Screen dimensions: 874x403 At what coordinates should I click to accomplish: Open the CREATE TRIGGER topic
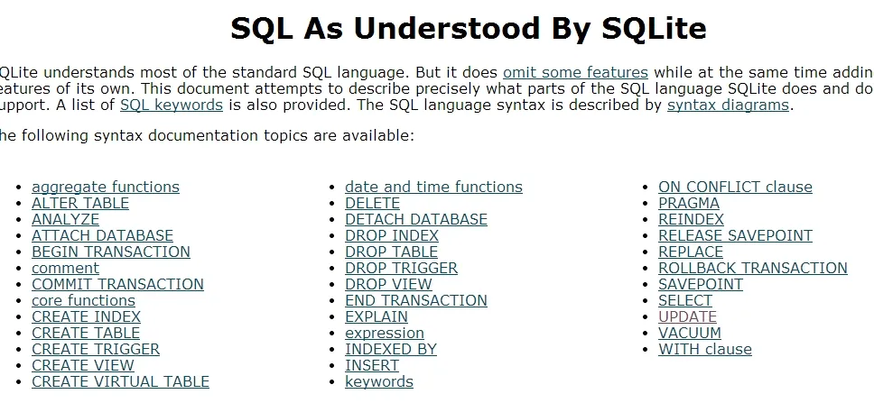(96, 349)
